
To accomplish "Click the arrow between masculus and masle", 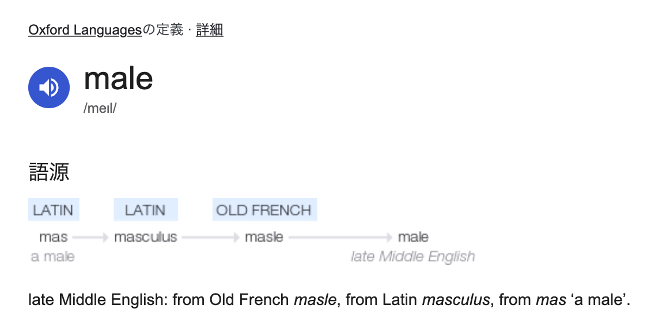I will click(x=211, y=237).
